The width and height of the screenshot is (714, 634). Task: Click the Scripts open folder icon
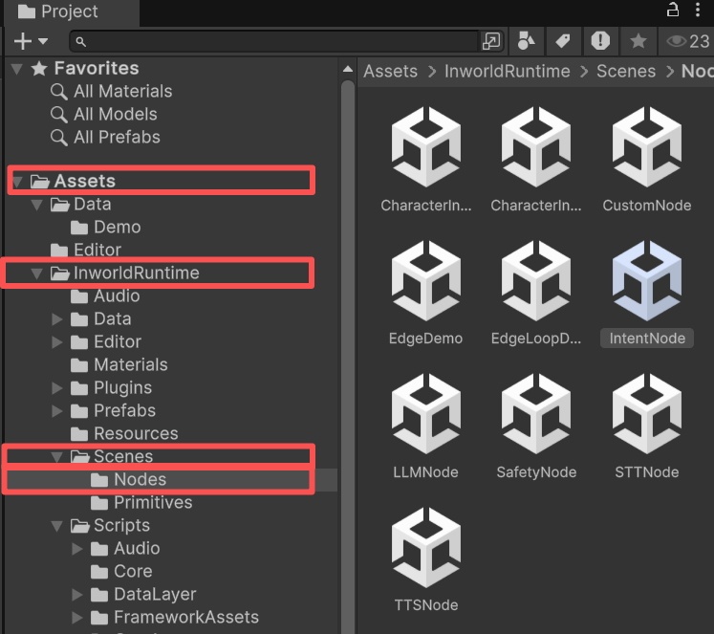point(80,526)
